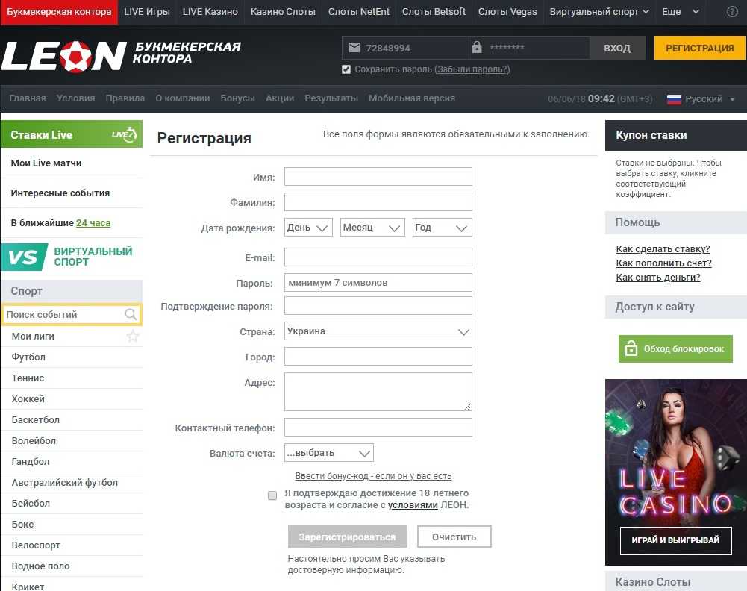
Task: Open the Валюта счета currency dropdown
Action: click(328, 453)
